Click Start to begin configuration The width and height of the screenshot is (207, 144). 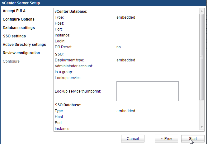click(x=193, y=138)
